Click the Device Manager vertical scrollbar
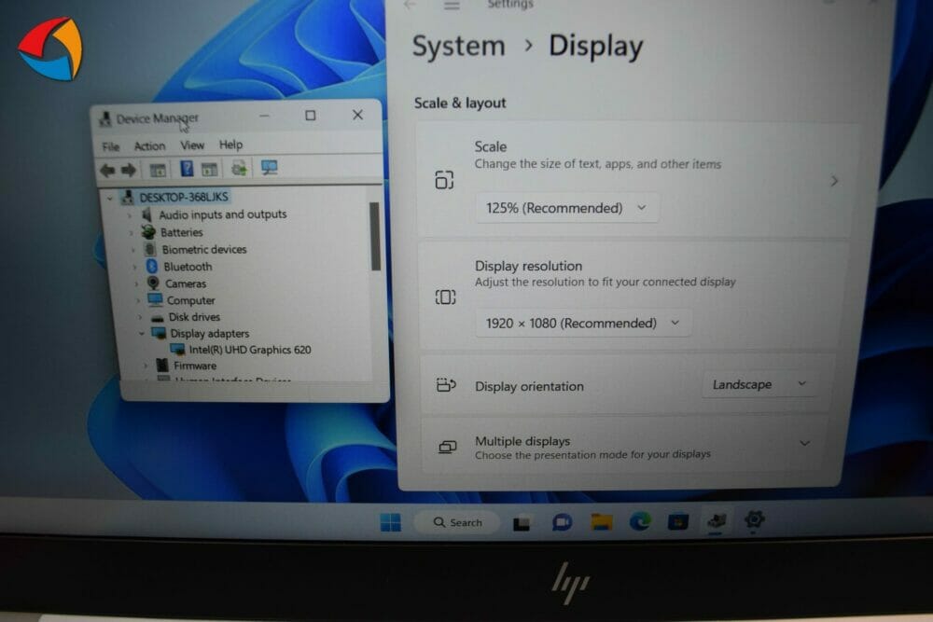The width and height of the screenshot is (933, 622). coord(375,237)
